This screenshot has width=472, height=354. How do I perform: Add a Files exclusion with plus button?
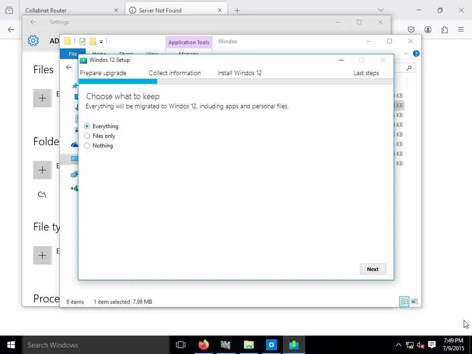pos(42,98)
